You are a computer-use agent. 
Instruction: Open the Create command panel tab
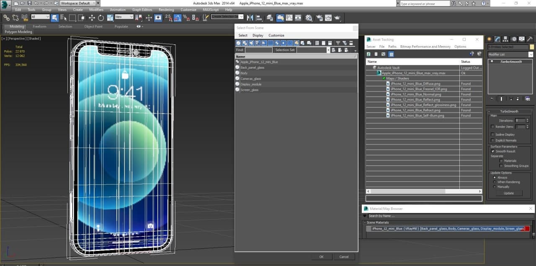490,39
